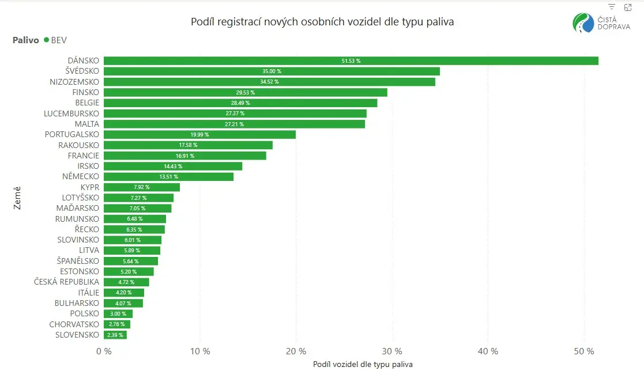This screenshot has width=644, height=371.
Task: Click the FINSKO country label
Action: click(x=86, y=92)
